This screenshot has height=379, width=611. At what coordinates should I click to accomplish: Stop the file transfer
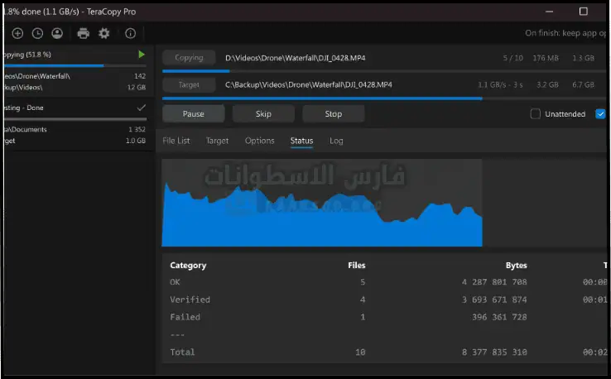coord(333,114)
